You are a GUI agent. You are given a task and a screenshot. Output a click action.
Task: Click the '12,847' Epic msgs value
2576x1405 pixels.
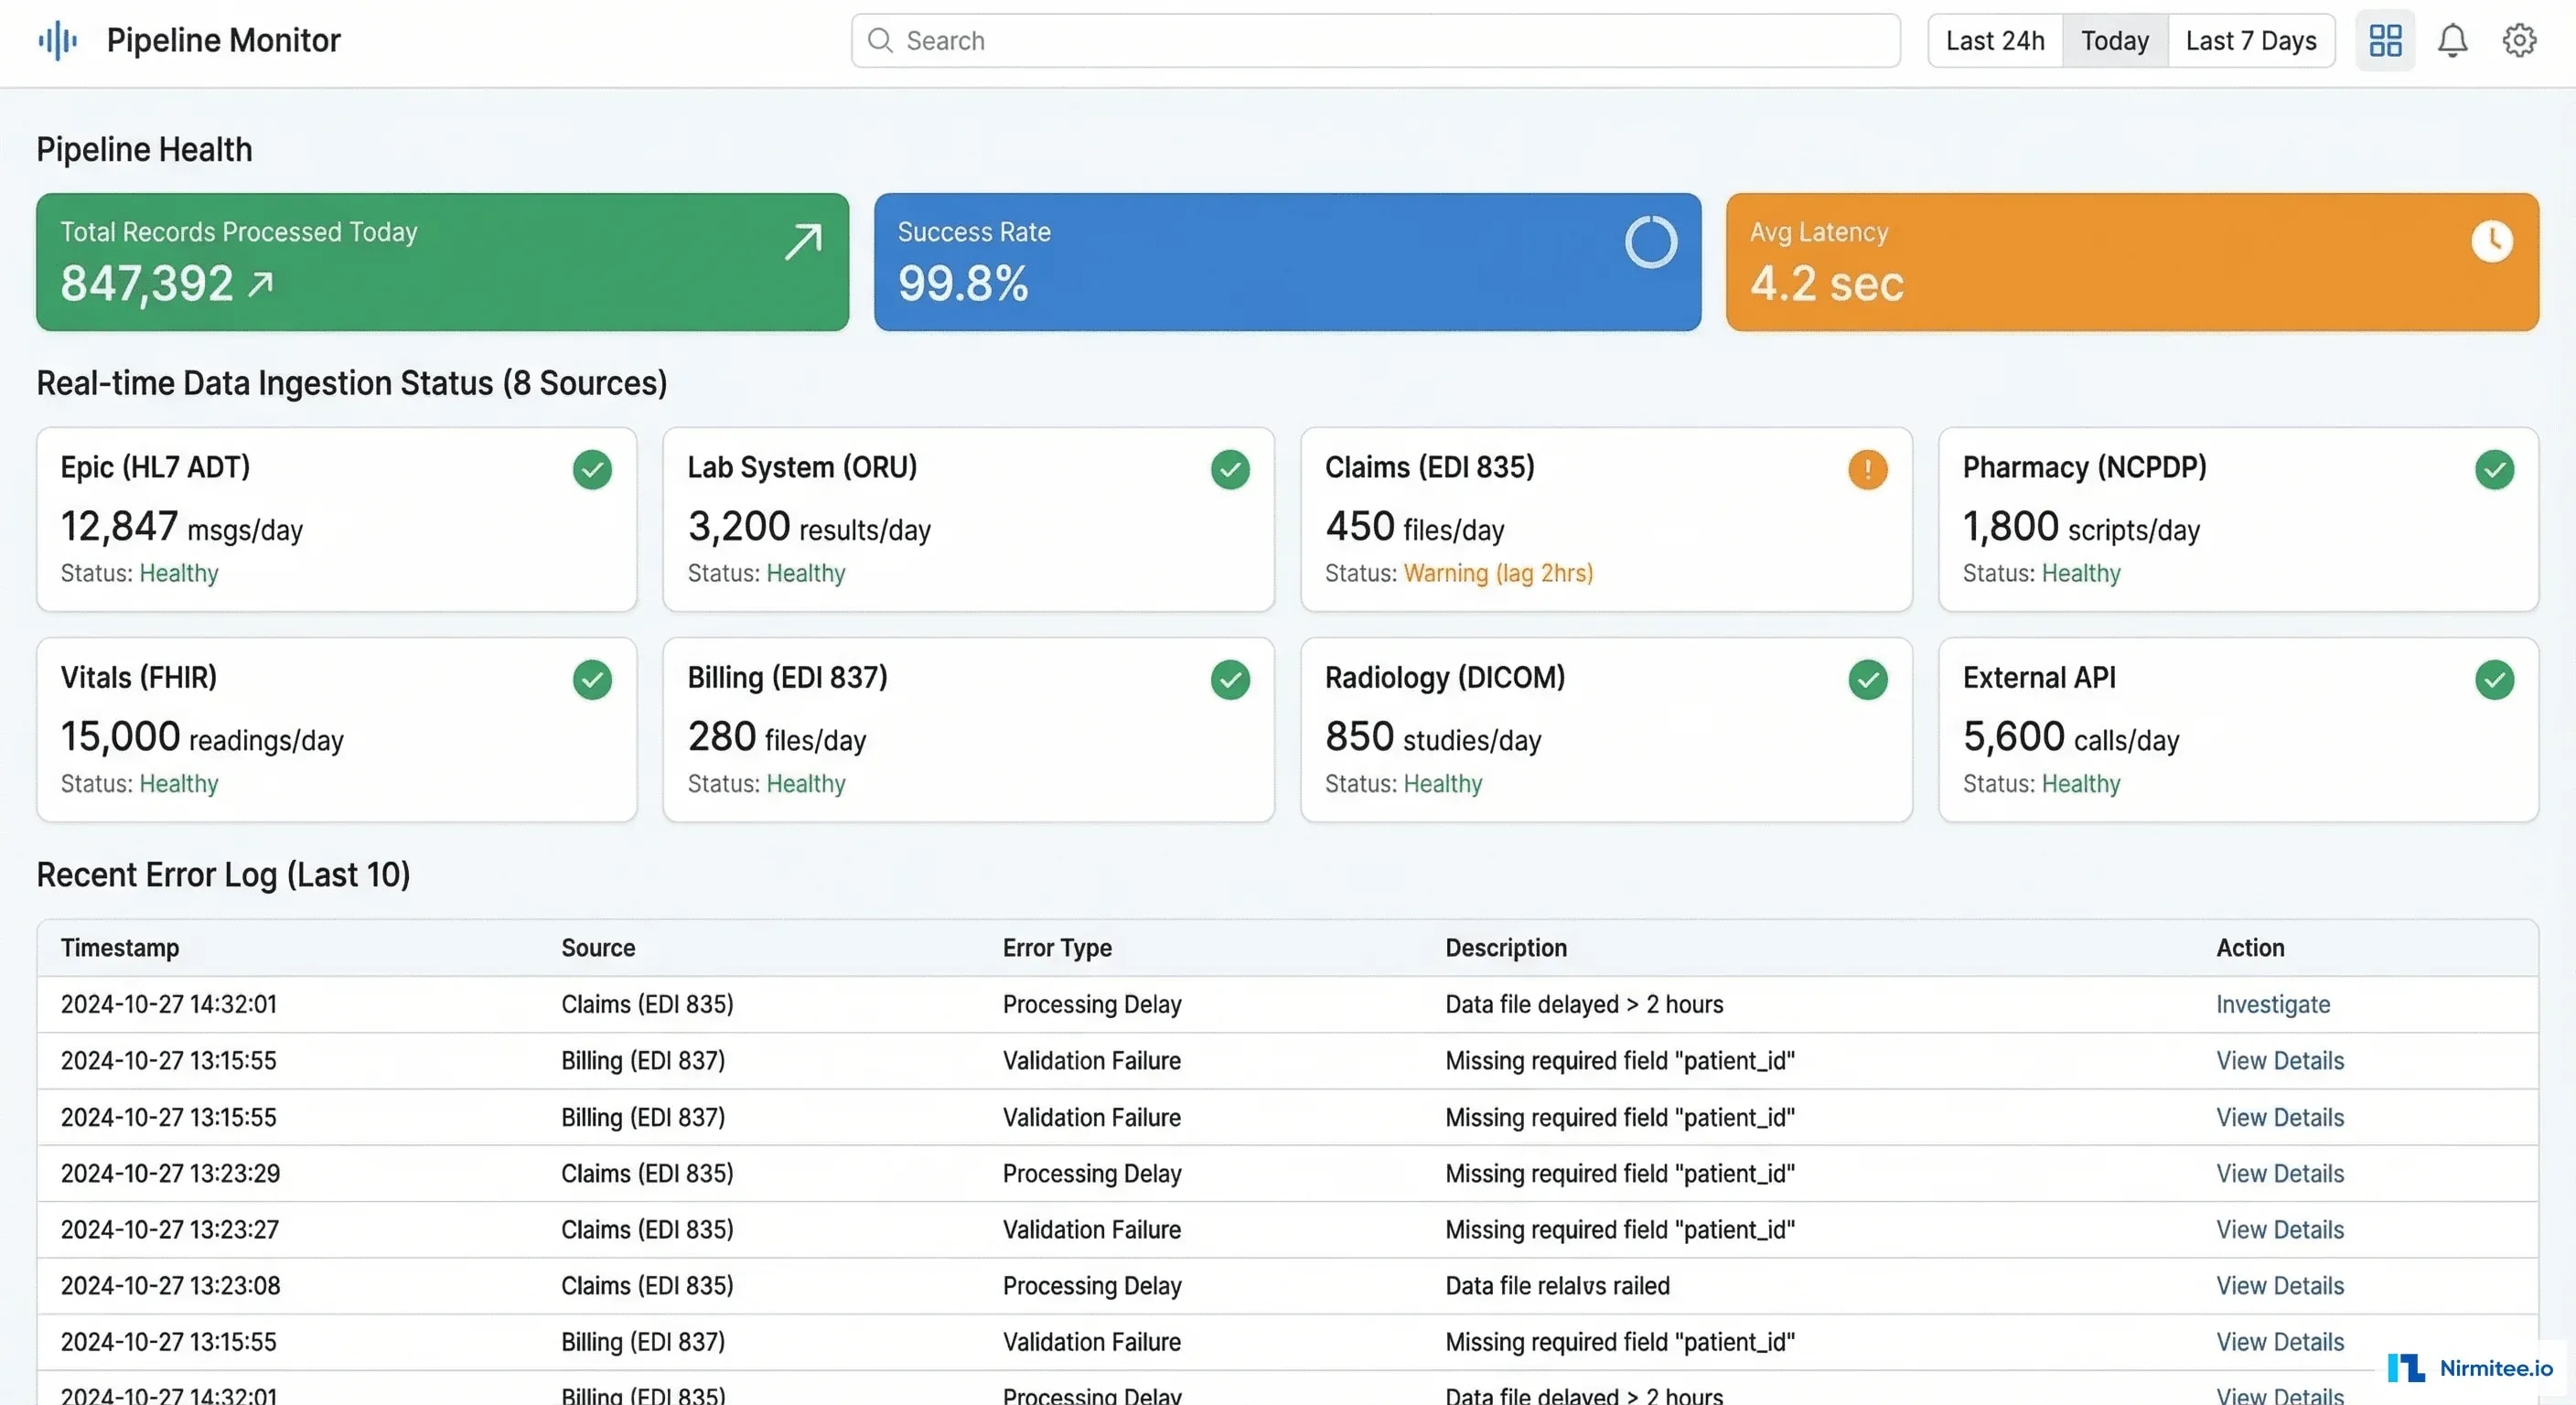(x=119, y=526)
